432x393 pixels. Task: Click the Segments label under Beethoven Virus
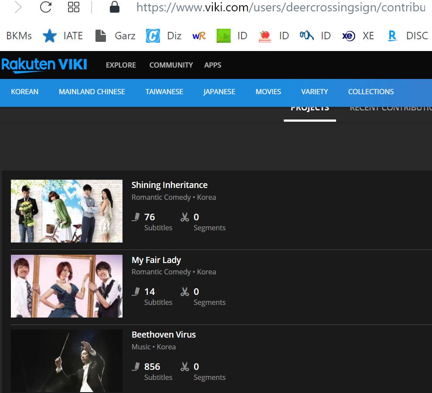click(209, 377)
